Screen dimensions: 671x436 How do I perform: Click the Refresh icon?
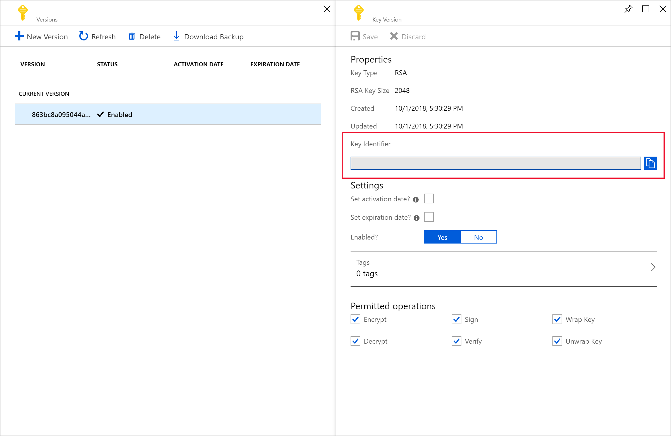pos(83,37)
